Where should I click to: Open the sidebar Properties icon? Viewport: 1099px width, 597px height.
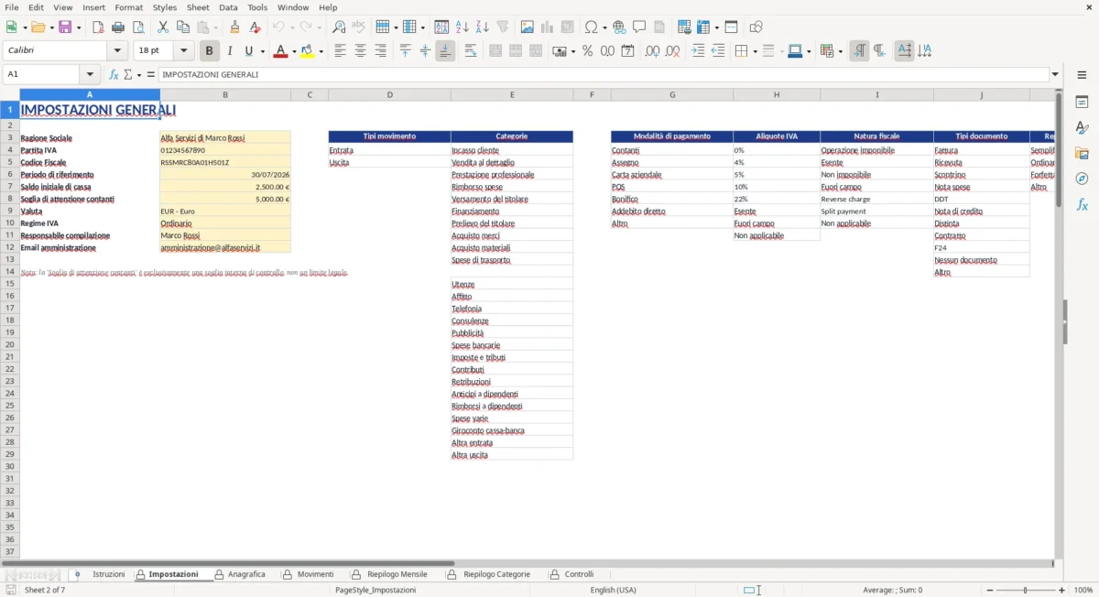(1082, 102)
